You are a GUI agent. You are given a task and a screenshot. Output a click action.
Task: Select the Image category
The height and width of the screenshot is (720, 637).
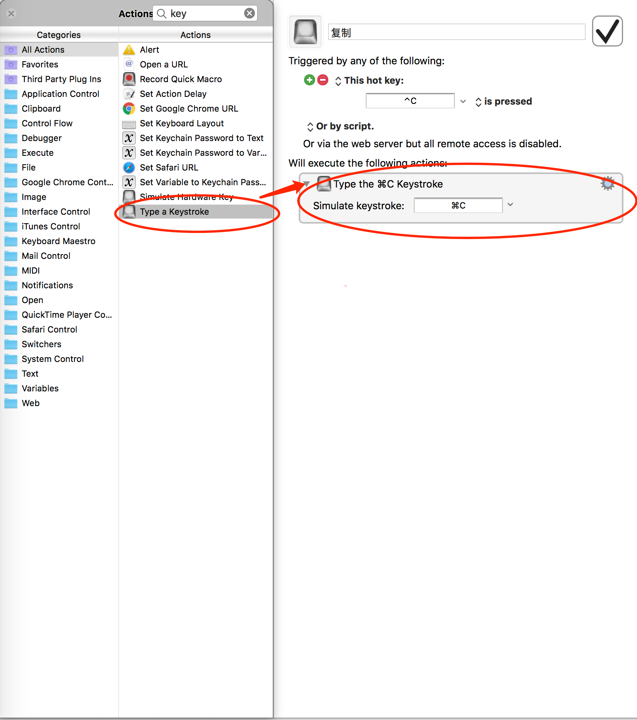[59, 197]
